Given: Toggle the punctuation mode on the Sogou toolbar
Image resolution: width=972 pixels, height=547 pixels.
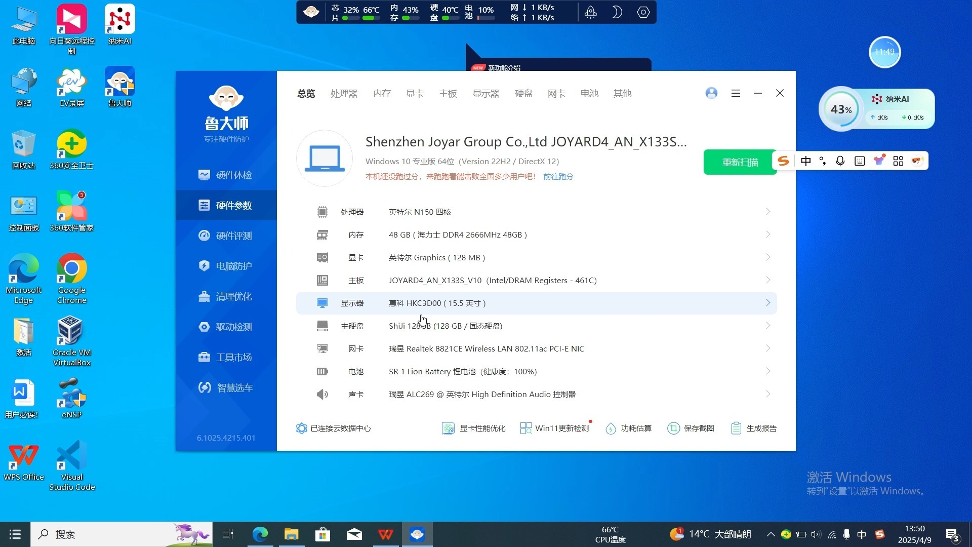Looking at the screenshot, I should coord(823,161).
